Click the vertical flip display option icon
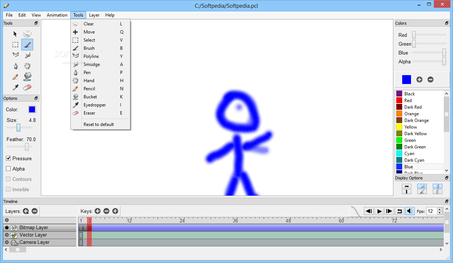This screenshot has width=453, height=263. (407, 192)
